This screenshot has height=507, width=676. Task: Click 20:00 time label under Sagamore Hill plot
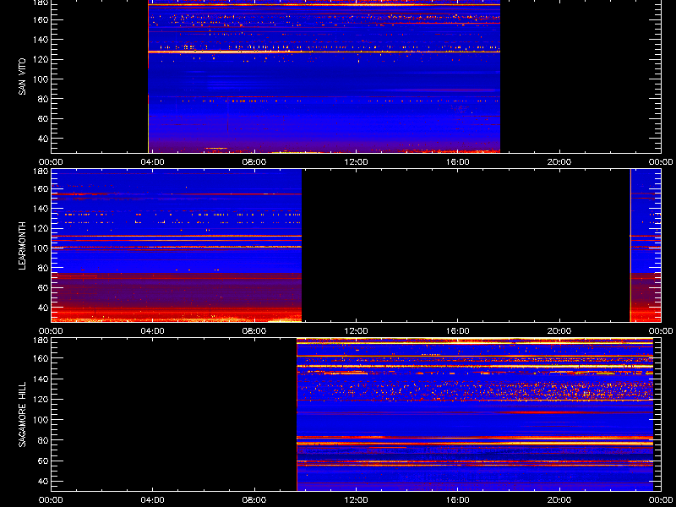(559, 500)
